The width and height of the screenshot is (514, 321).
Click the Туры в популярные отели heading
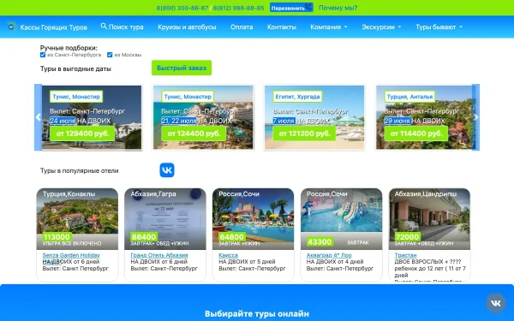point(80,170)
